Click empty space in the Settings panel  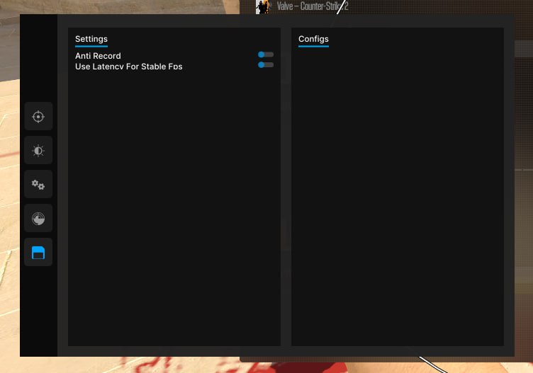[x=174, y=212]
